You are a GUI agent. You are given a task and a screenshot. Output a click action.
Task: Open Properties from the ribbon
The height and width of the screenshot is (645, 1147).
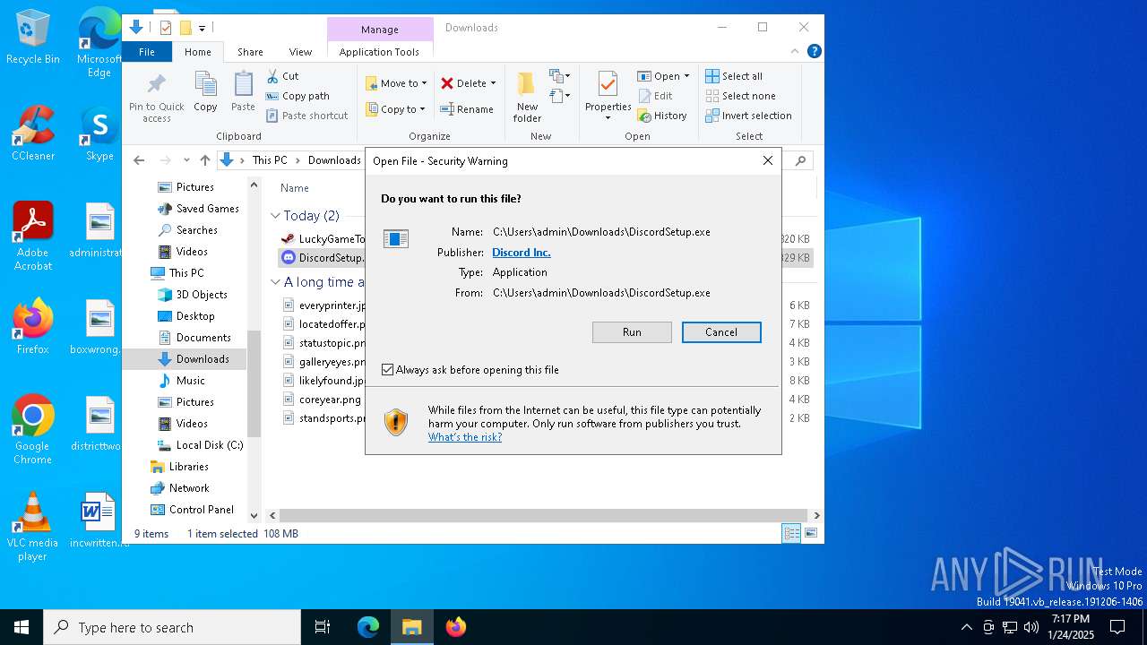(608, 97)
